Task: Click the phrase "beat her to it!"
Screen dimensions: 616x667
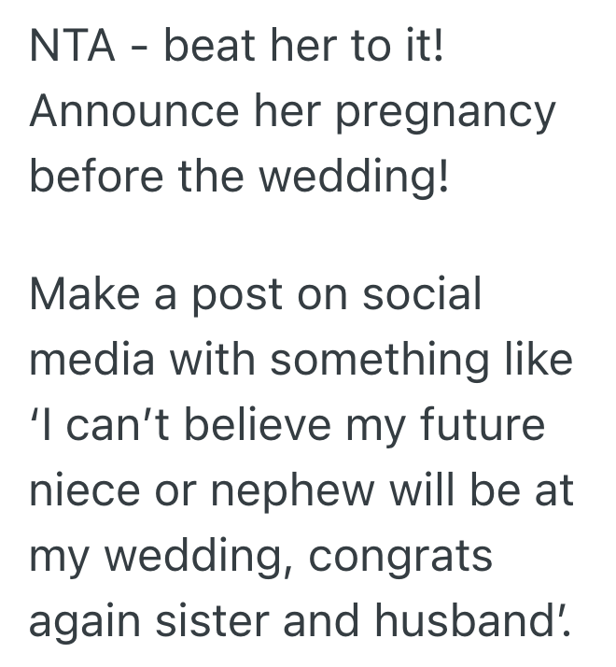Action: click(x=305, y=48)
